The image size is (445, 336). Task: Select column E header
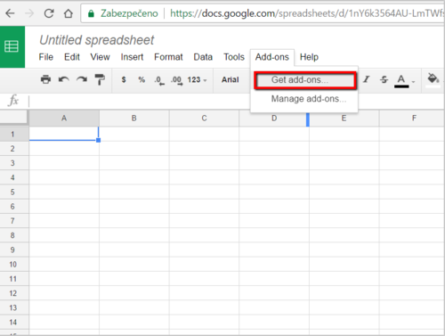pyautogui.click(x=344, y=118)
